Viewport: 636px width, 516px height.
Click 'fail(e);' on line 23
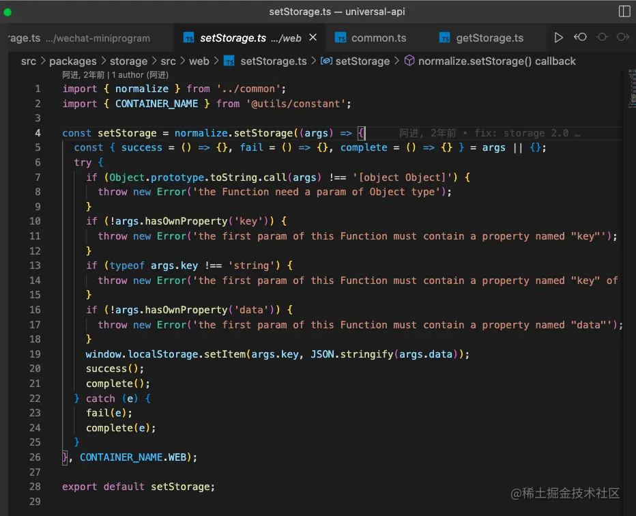point(109,413)
